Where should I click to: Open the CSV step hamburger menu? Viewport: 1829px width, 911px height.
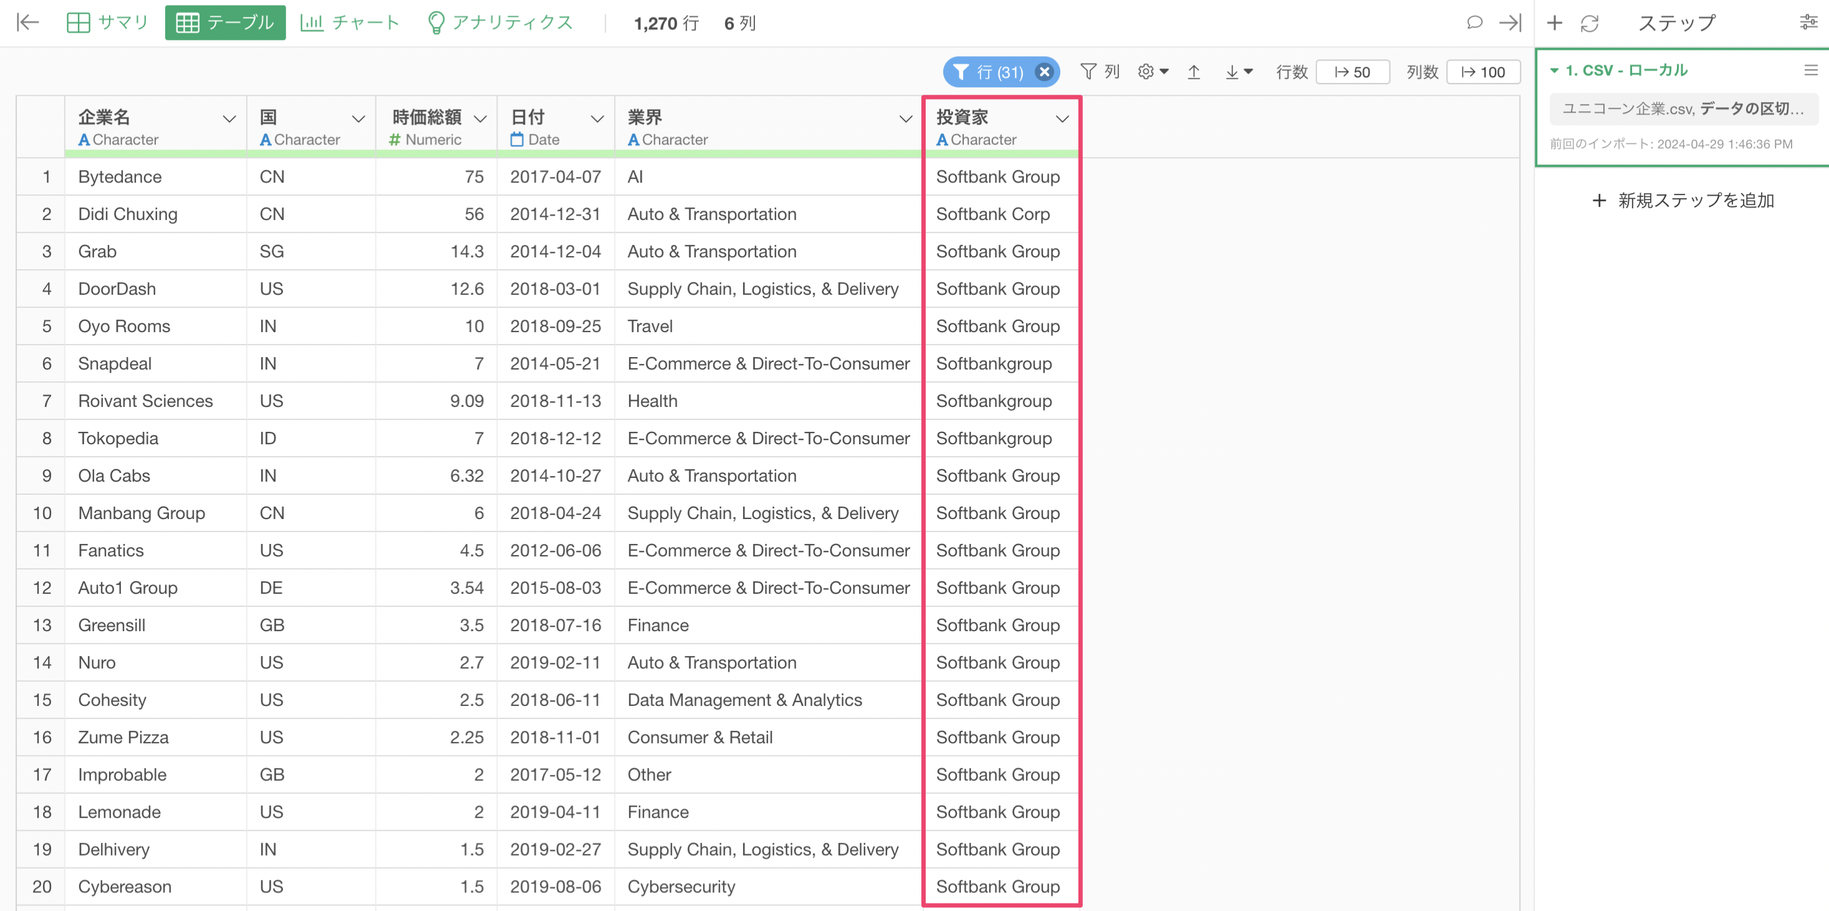click(1810, 70)
